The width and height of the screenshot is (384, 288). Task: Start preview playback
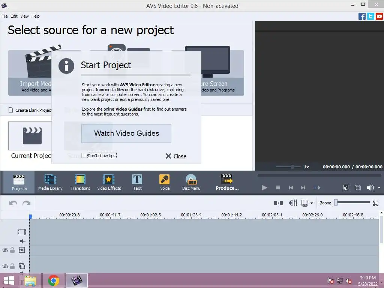point(264,187)
